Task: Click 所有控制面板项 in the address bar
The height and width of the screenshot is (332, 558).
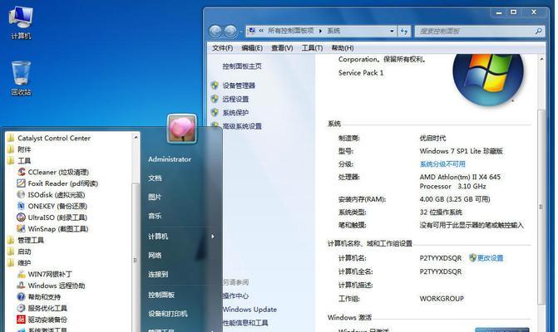Action: [291, 31]
